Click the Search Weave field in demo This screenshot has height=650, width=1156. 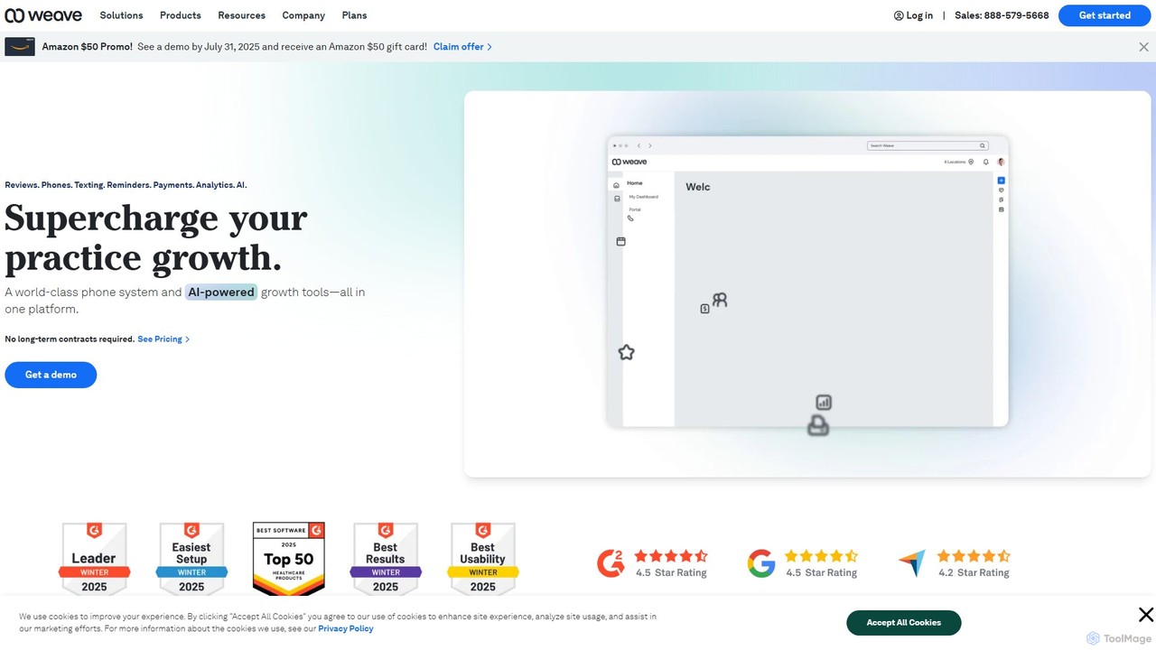pyautogui.click(x=928, y=145)
